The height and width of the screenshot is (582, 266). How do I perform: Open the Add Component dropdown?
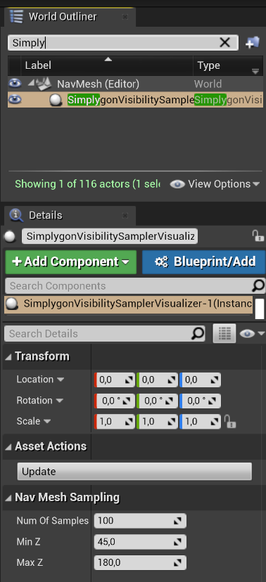pos(71,261)
